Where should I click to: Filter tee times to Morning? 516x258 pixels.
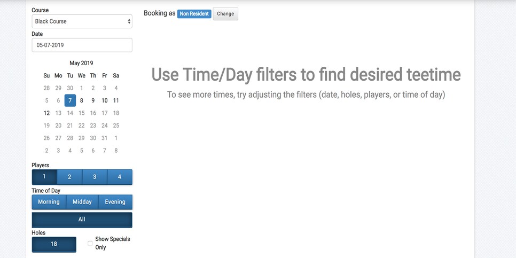click(x=49, y=202)
